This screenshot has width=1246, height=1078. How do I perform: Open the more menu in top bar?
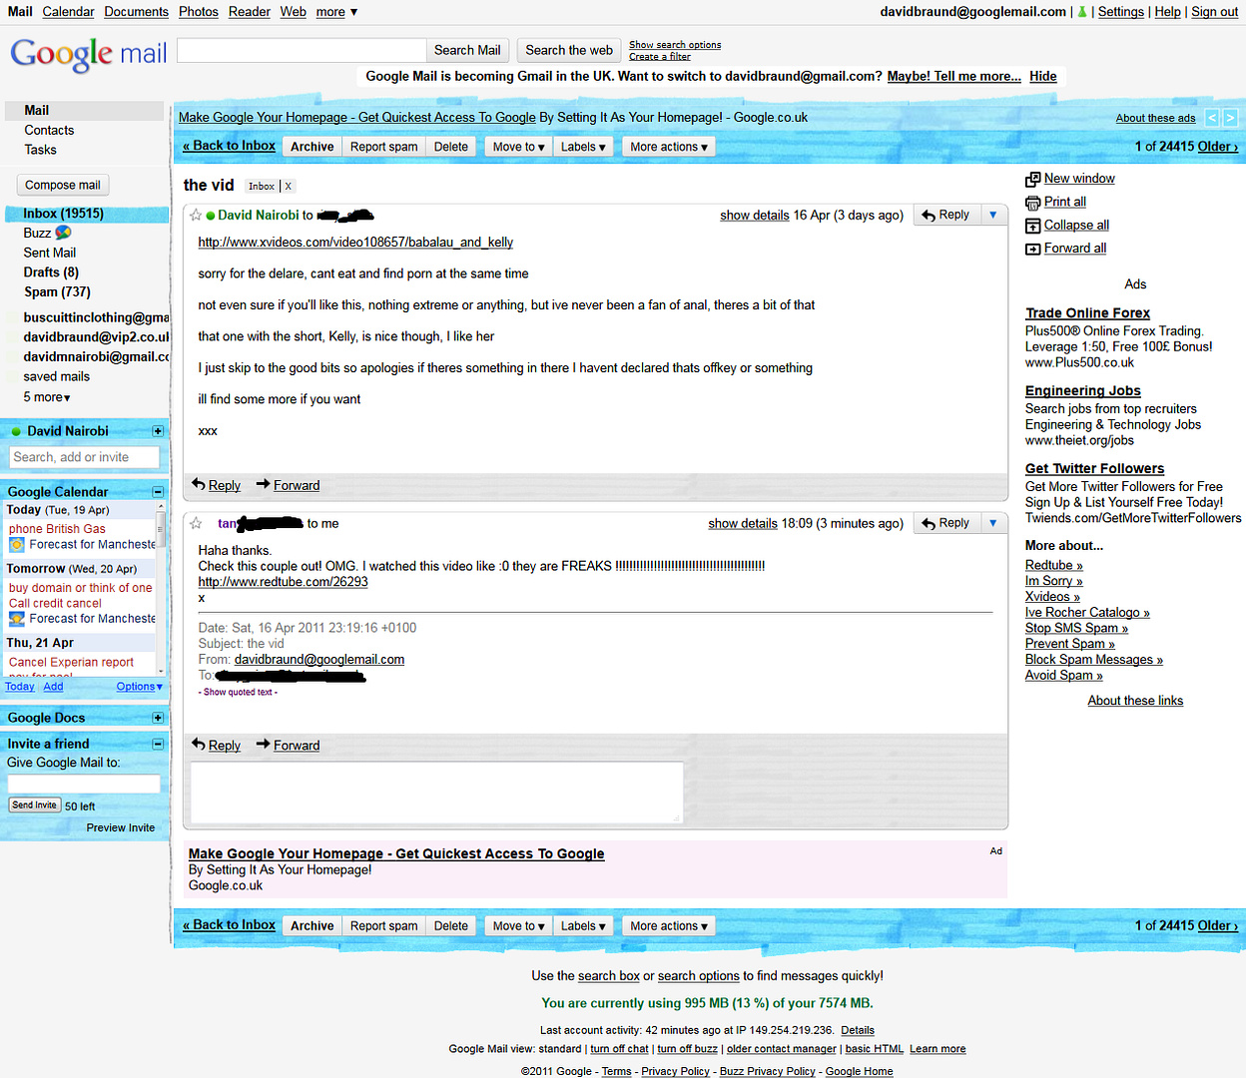336,12
